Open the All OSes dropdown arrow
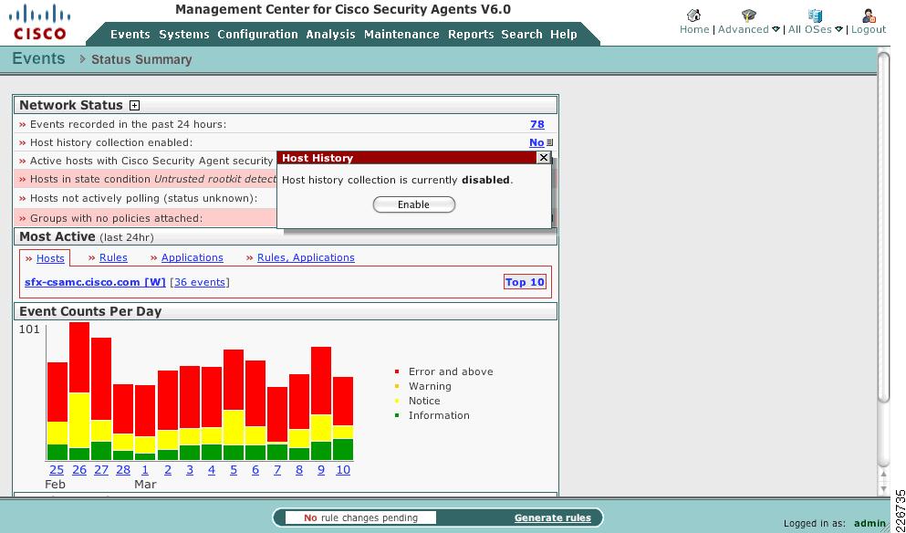906x533 pixels. coord(838,29)
